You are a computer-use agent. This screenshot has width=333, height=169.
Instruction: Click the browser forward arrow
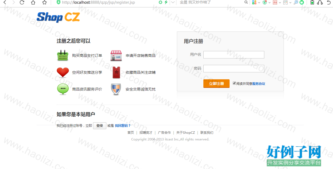[14, 2]
